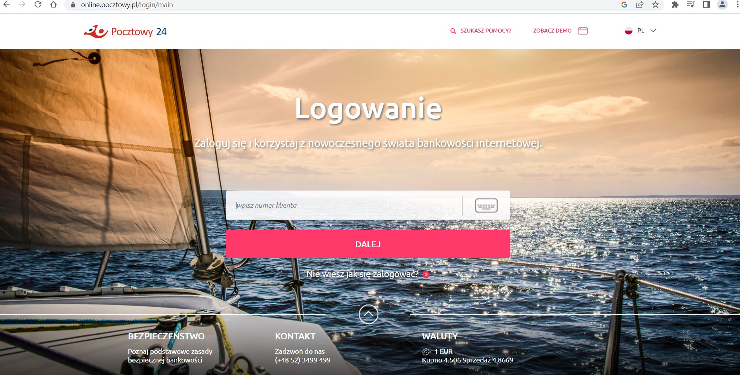Viewport: 740px width, 375px height.
Task: Reload the page using browser refresh button
Action: [38, 5]
